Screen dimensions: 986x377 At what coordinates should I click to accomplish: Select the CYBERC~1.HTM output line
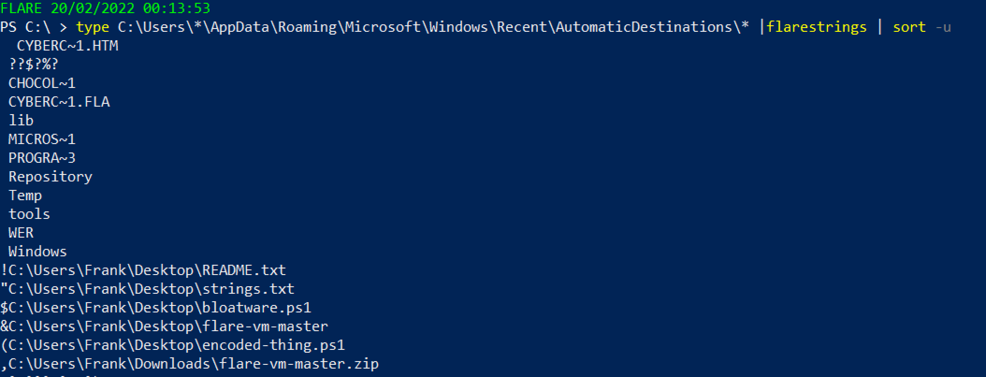click(x=67, y=46)
